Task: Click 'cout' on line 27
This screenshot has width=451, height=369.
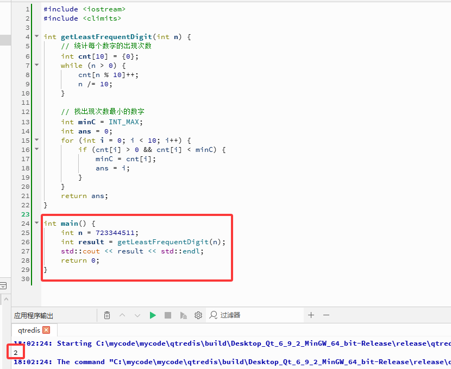Action: click(91, 251)
